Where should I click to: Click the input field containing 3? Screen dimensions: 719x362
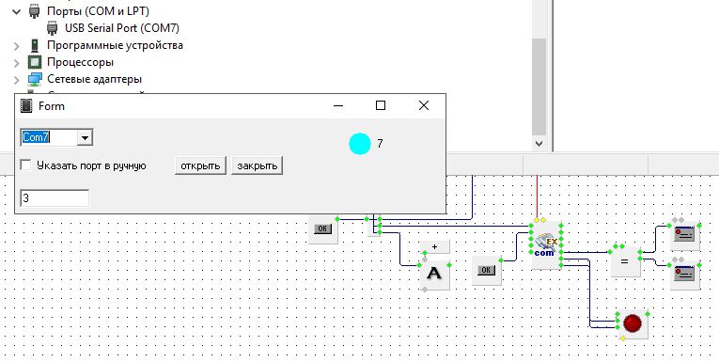55,197
